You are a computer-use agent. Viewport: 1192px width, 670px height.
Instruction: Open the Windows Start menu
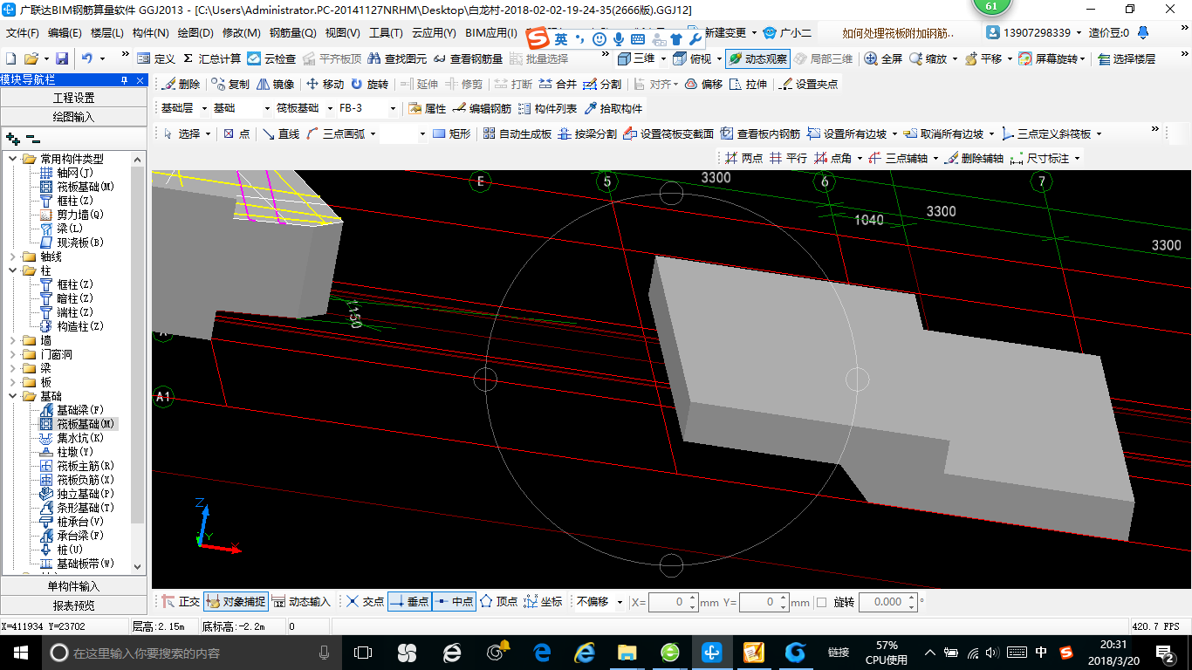20,653
